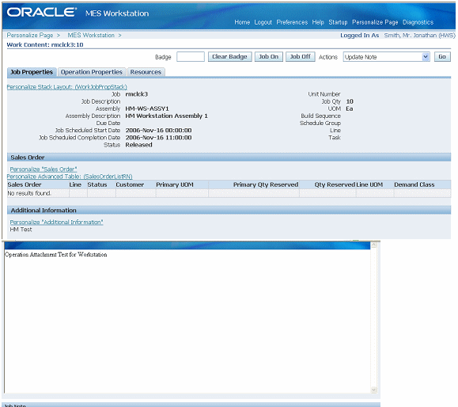Click the Job On button

[x=269, y=57]
